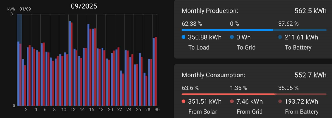Click the blue Monthly Production progress bar
332x118 pixels.
tap(227, 30)
